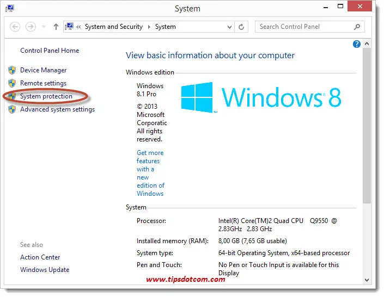The image size is (384, 297).
Task: Click the scrollbar down arrow
Action: [367, 280]
